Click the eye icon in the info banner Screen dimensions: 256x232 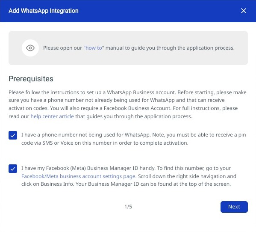pos(30,48)
